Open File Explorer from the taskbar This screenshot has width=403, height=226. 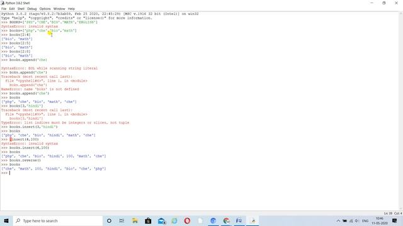pyautogui.click(x=135, y=220)
